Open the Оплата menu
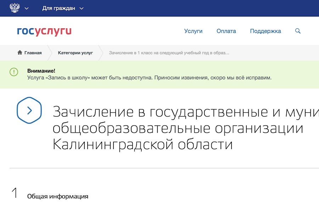319x213 pixels. pos(226,31)
